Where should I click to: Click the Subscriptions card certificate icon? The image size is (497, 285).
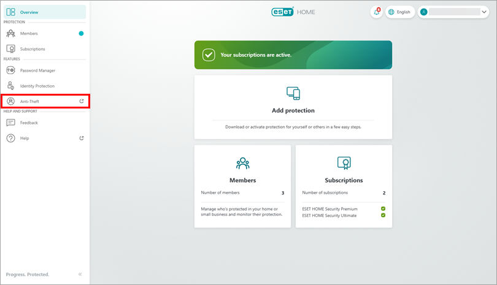click(x=344, y=163)
